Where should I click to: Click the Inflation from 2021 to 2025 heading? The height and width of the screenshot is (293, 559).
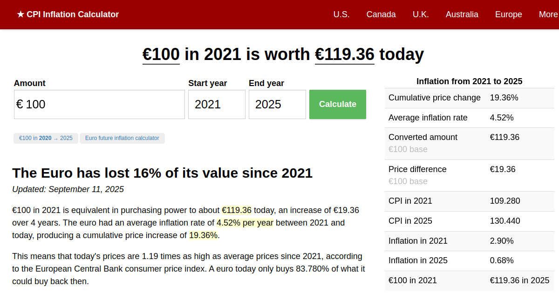click(x=469, y=81)
